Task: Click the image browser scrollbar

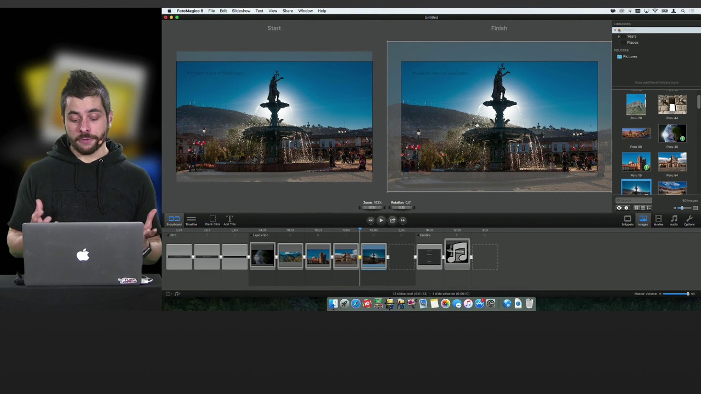Action: 698,102
